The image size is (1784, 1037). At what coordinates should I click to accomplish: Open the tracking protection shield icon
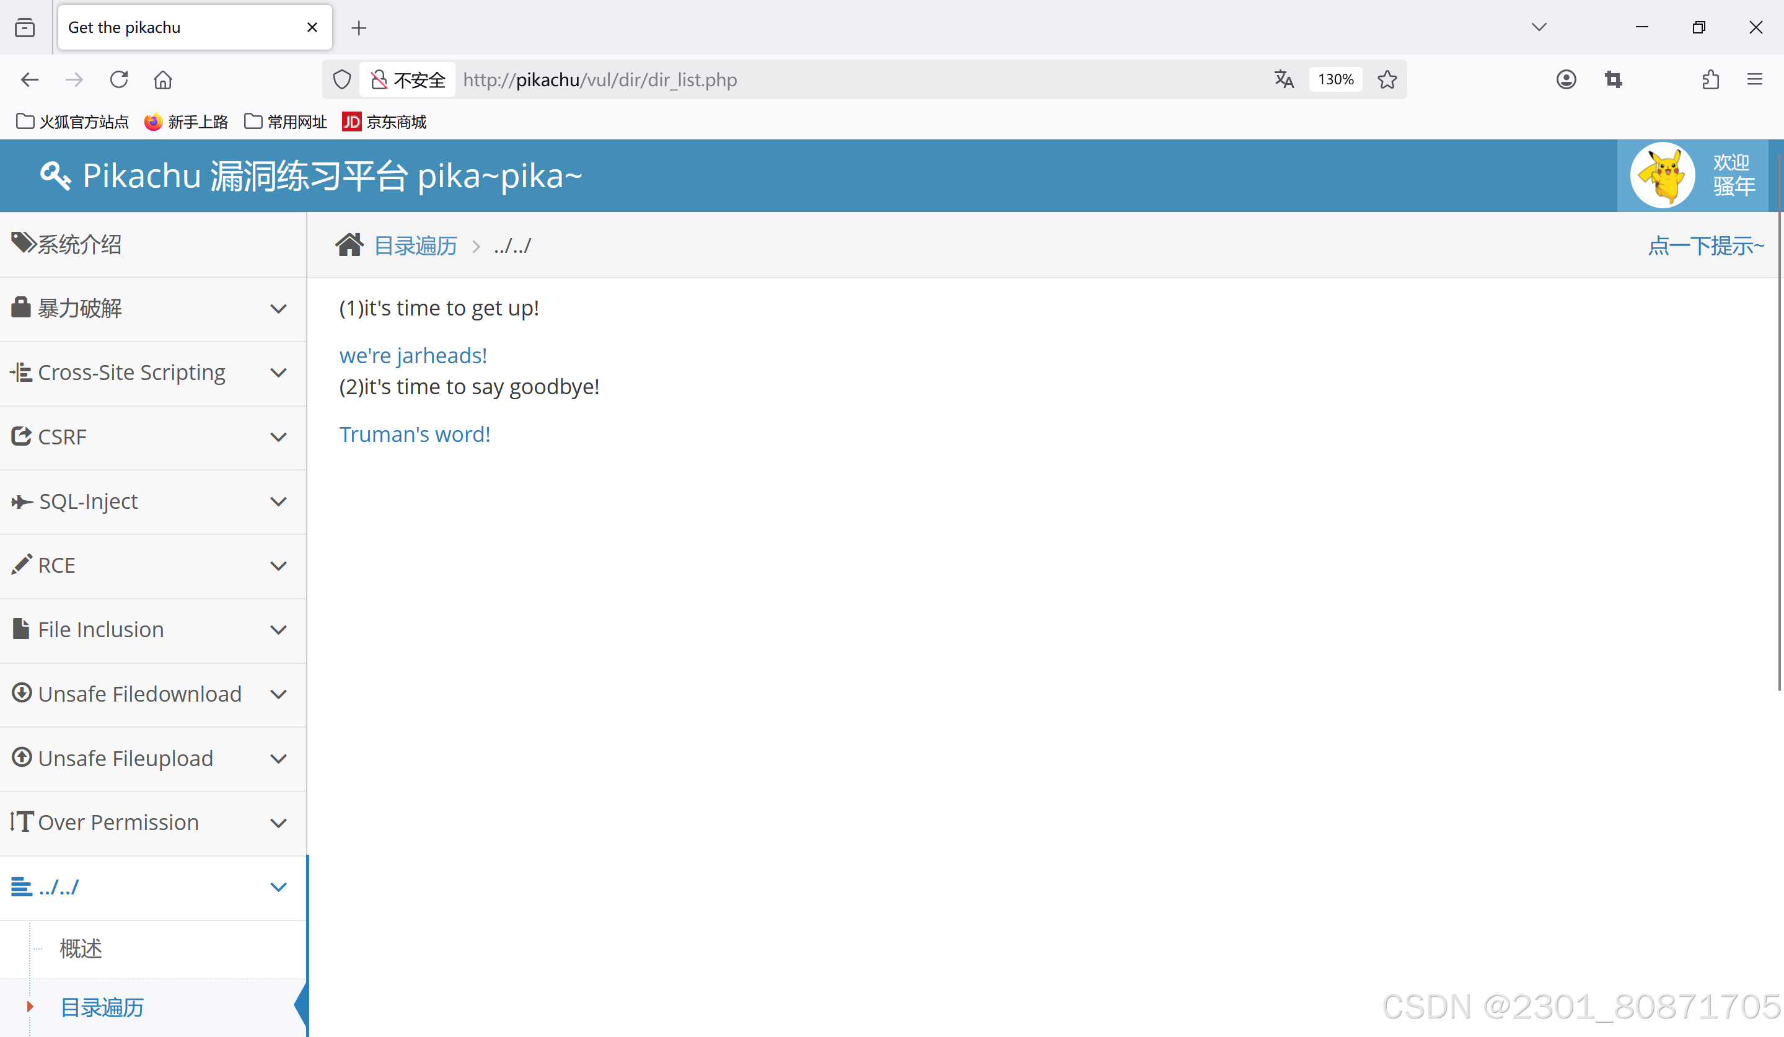(342, 79)
